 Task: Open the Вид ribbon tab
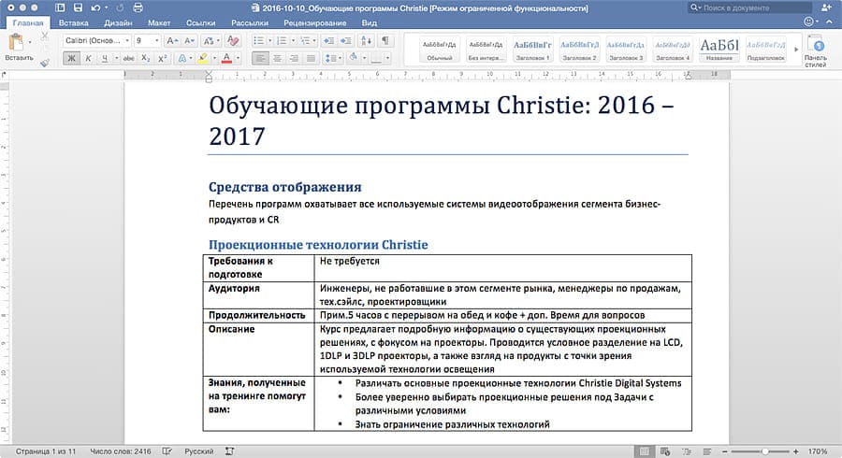click(370, 23)
